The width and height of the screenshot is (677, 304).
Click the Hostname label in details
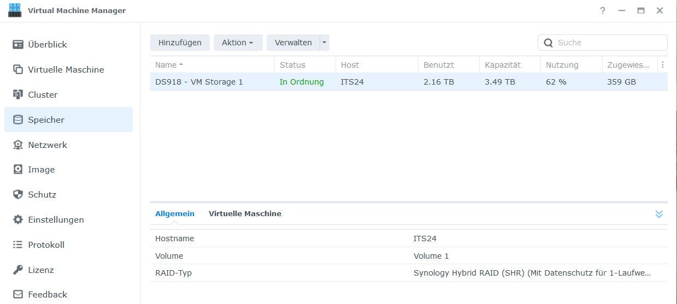(174, 239)
